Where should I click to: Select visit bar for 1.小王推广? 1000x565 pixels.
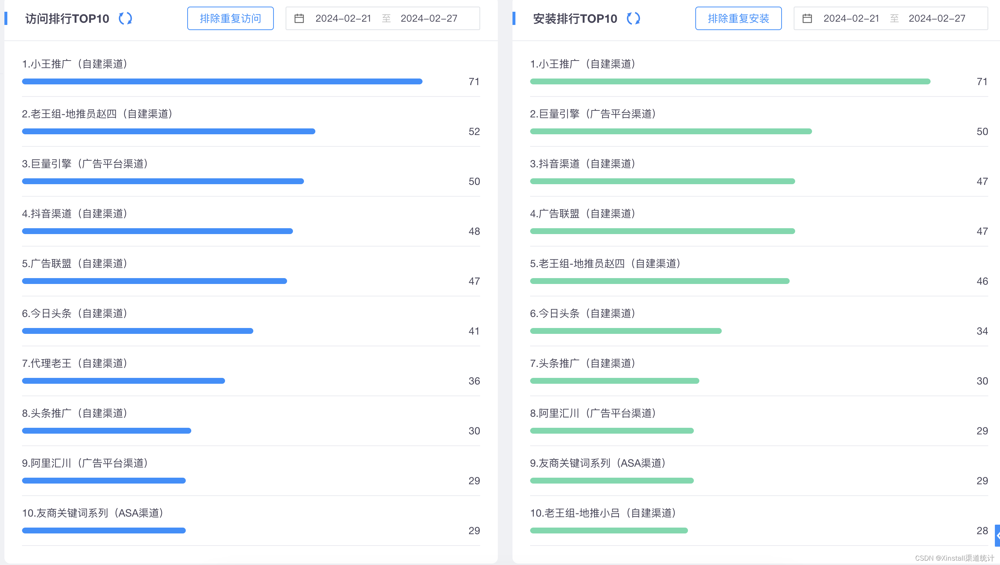[x=222, y=81]
